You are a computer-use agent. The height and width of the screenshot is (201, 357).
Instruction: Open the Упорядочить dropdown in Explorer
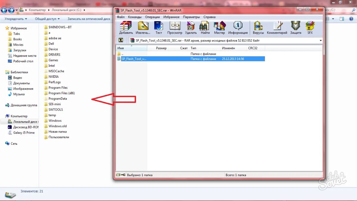(16, 19)
